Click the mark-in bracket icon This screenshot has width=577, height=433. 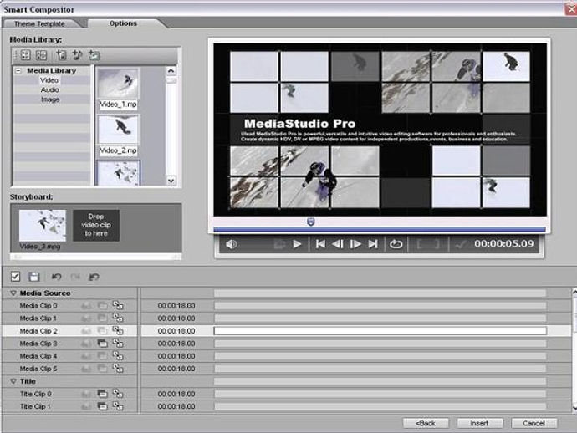click(420, 244)
